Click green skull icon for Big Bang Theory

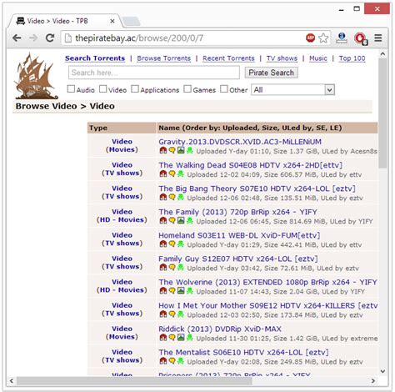coord(181,198)
